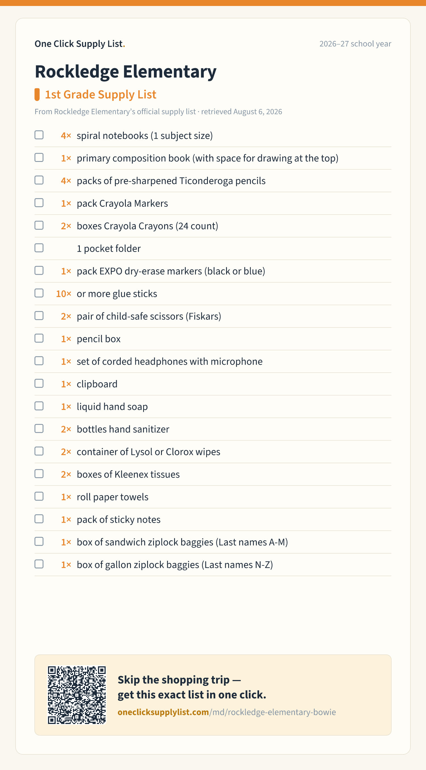
Task: Tick the bottles hand sanitizer checkbox
Action: (x=39, y=429)
